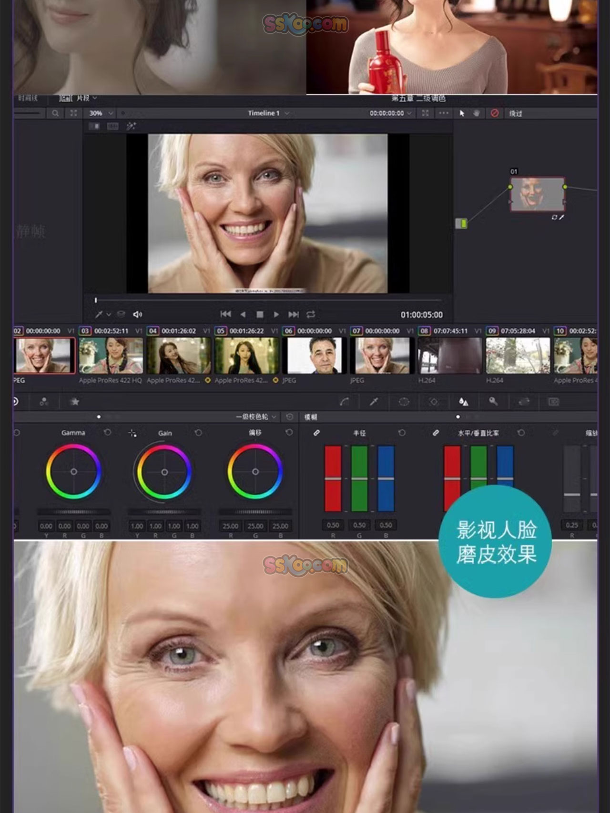The height and width of the screenshot is (813, 610).
Task: Select clip 09 thumbnail at 07:05:28:04
Action: [x=518, y=356]
